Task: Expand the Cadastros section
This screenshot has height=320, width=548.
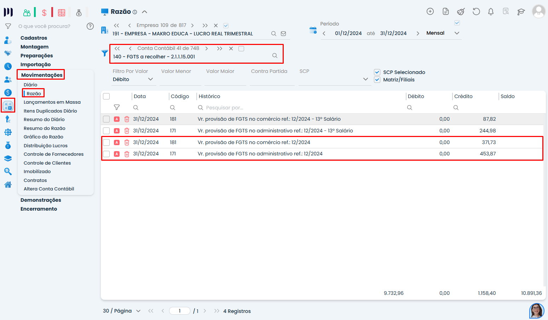Action: pos(34,38)
